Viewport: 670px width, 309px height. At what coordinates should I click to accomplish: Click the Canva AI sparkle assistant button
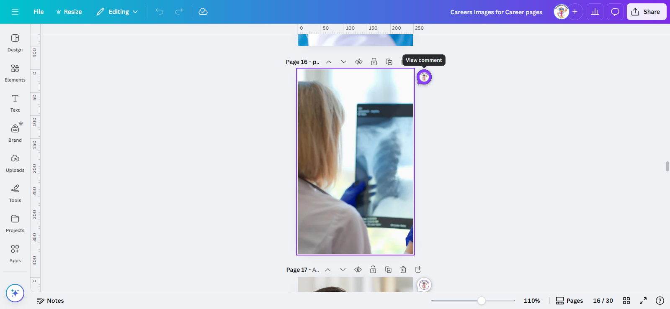(x=15, y=293)
